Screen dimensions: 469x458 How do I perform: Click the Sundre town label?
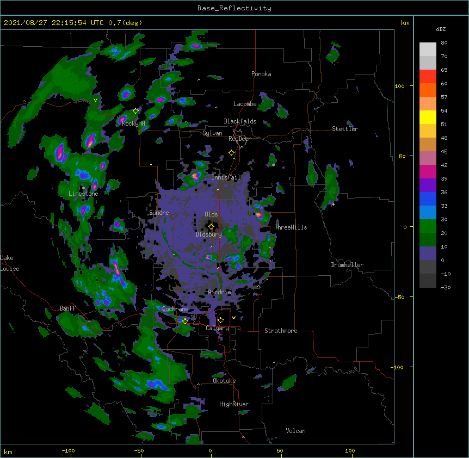pyautogui.click(x=159, y=213)
